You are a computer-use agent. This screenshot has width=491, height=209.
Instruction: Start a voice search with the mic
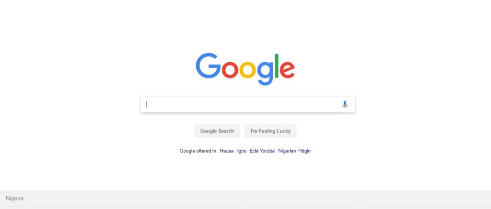(345, 105)
